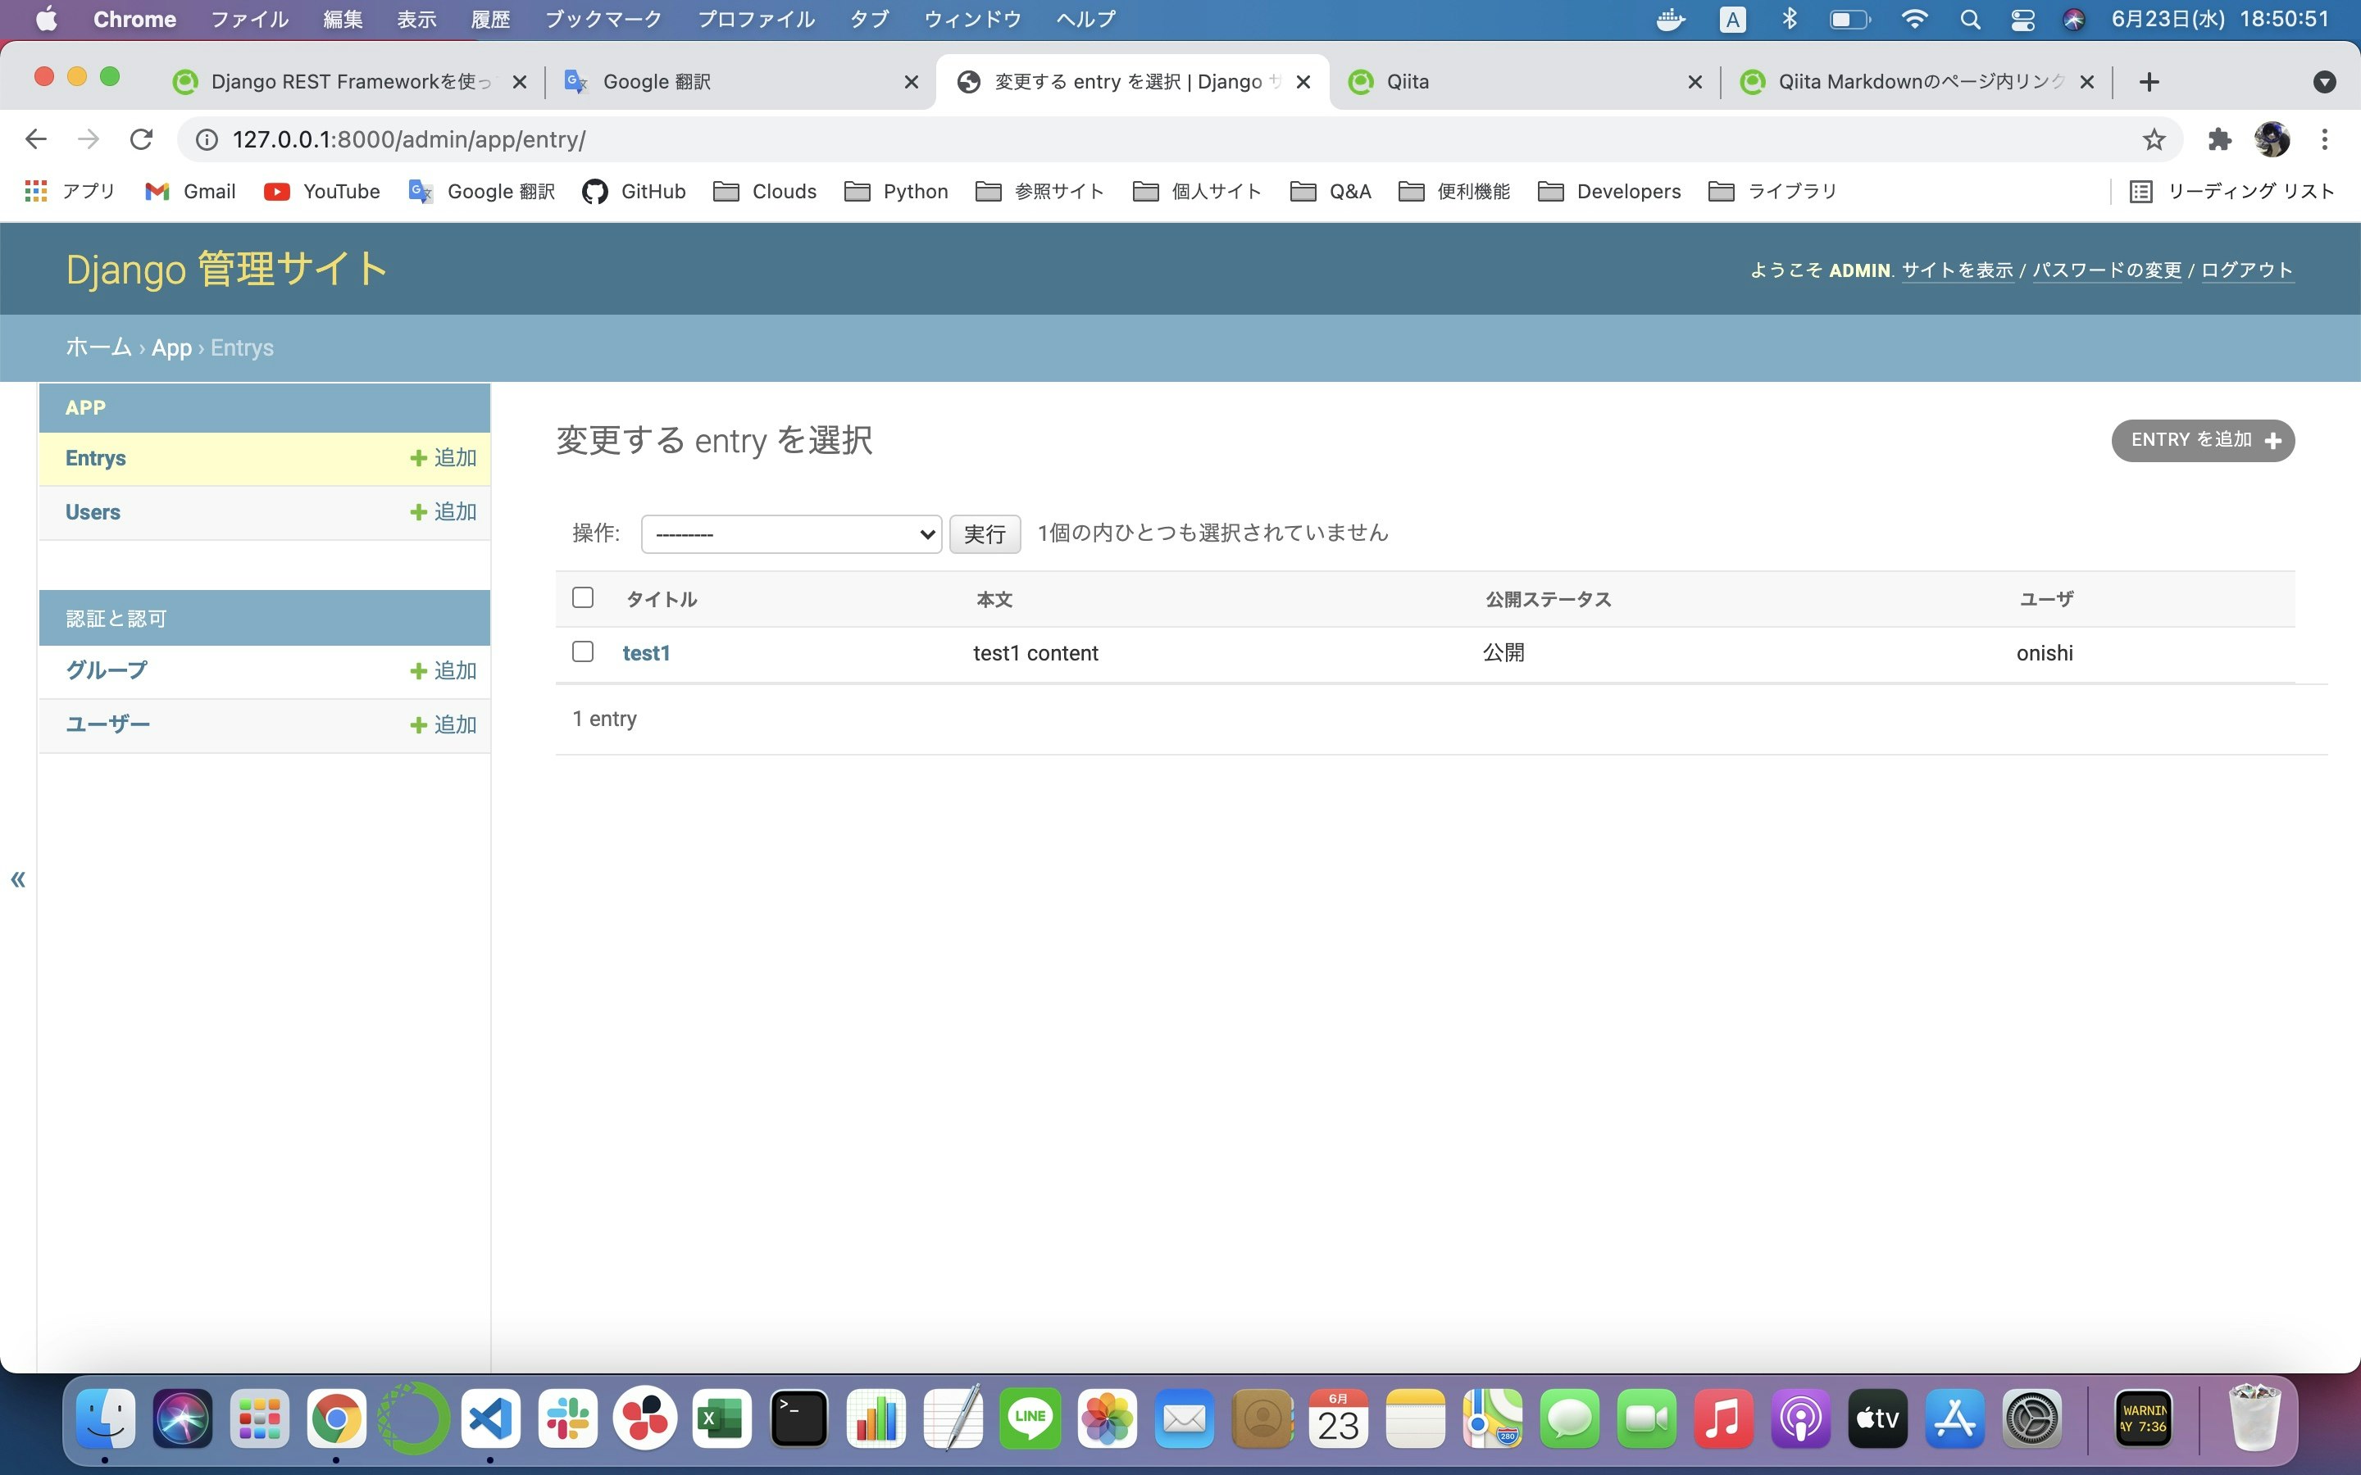The width and height of the screenshot is (2361, 1475).
Task: Open the tab search dropdown arrow
Action: (x=2324, y=82)
